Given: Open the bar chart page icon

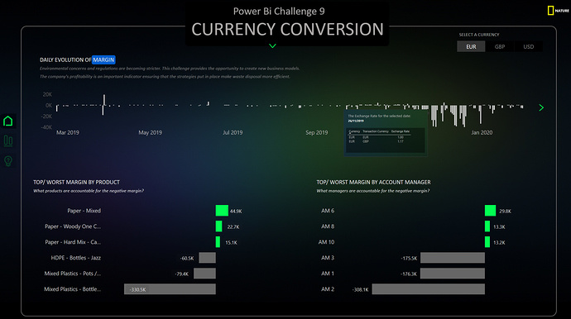Looking at the screenshot, I should [8, 140].
